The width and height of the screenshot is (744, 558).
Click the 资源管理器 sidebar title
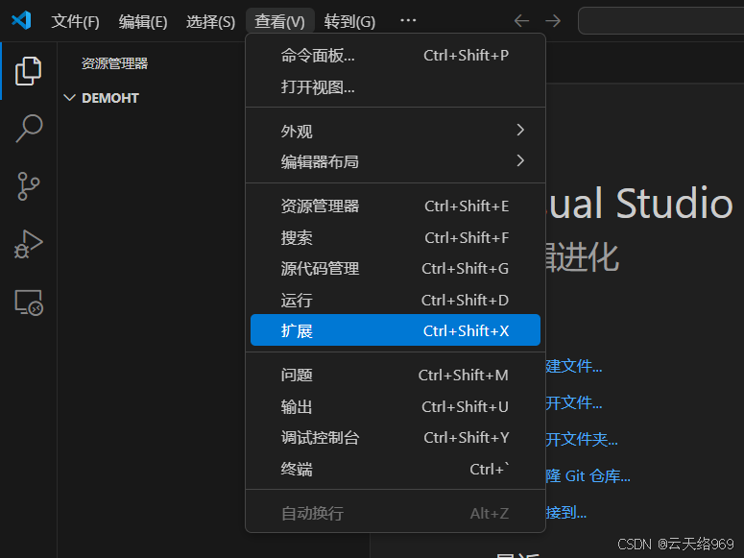114,63
